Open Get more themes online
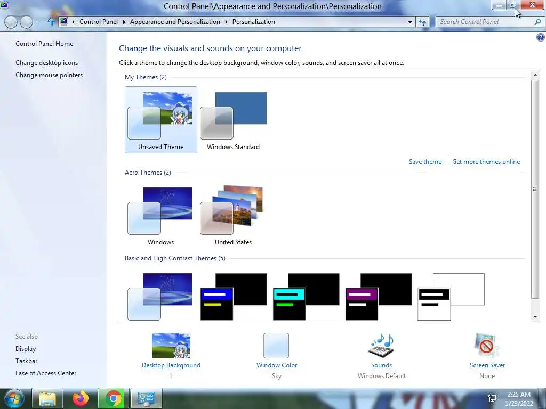 [x=486, y=162]
